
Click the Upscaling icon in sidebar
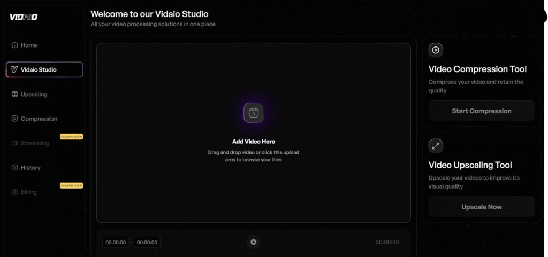(x=15, y=95)
